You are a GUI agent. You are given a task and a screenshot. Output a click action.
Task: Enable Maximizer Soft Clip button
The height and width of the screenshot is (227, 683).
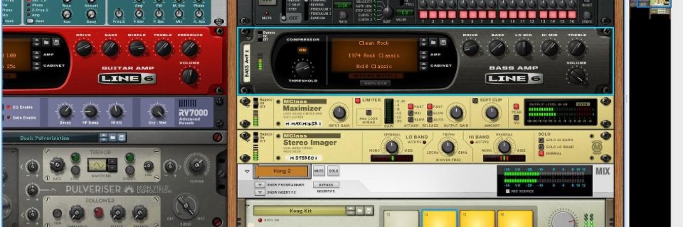pyautogui.click(x=474, y=100)
